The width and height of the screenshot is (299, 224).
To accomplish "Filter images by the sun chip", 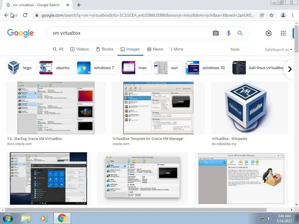I will (x=168, y=68).
